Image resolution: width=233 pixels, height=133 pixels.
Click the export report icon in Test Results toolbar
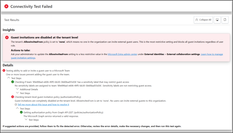tap(225, 20)
